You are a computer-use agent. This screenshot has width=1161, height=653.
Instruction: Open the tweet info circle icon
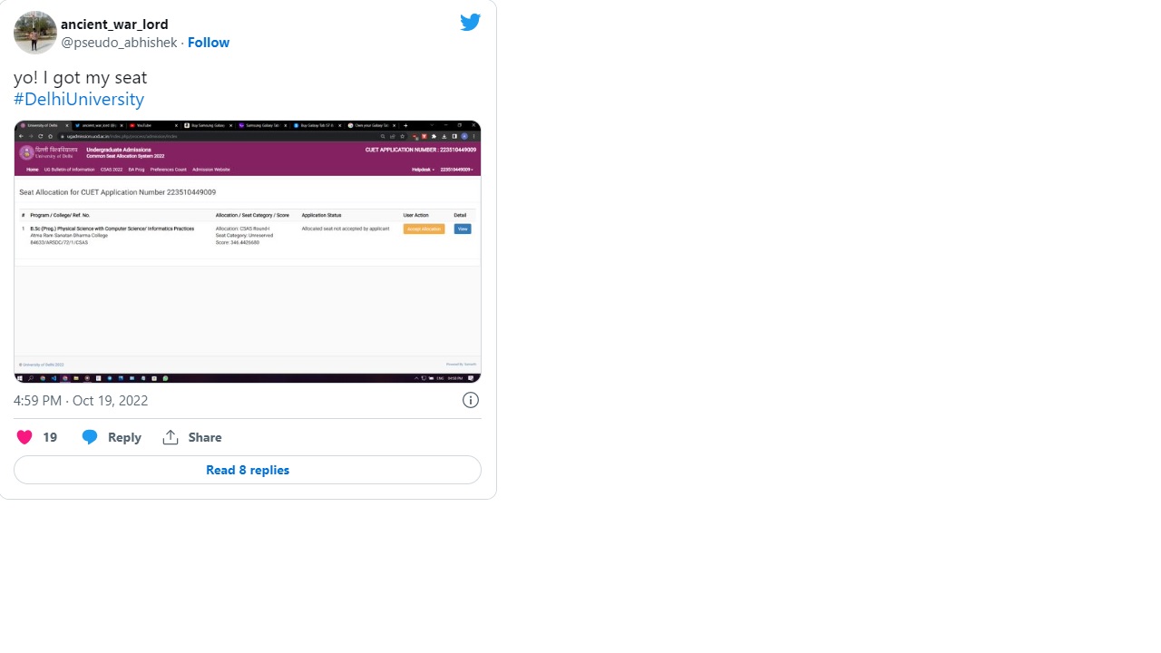point(471,400)
